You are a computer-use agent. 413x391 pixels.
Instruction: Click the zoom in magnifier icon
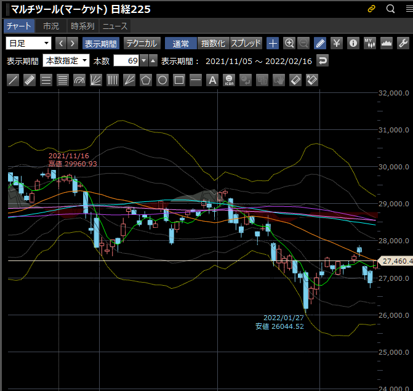click(289, 43)
